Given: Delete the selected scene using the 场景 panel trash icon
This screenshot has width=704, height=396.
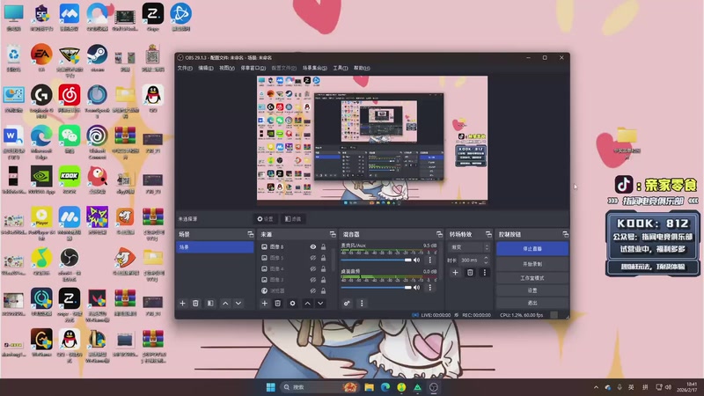Looking at the screenshot, I should pos(195,304).
